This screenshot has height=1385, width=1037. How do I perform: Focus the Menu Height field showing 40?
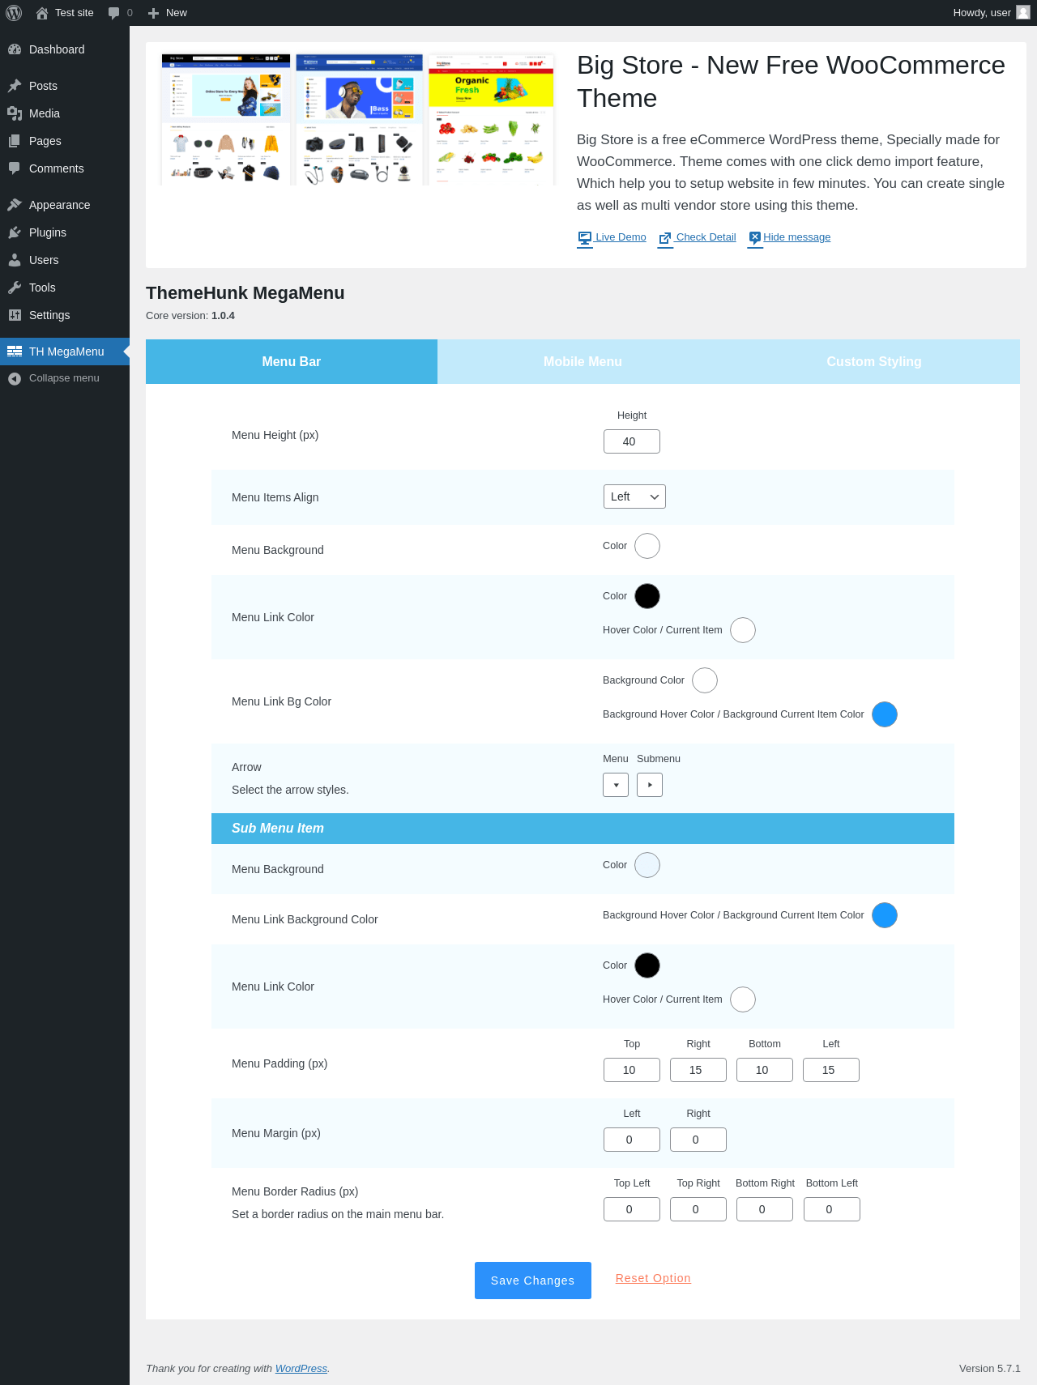(632, 441)
